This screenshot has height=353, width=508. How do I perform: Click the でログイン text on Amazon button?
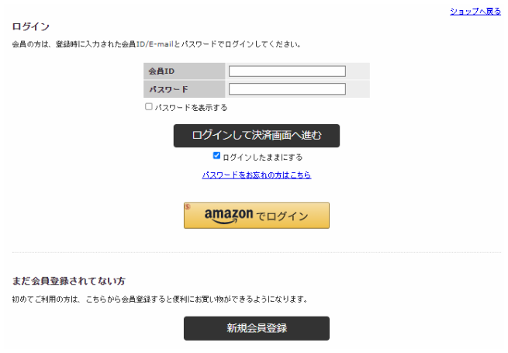(x=282, y=216)
